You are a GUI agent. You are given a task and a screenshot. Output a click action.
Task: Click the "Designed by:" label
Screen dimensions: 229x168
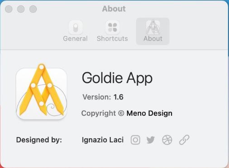point(39,140)
